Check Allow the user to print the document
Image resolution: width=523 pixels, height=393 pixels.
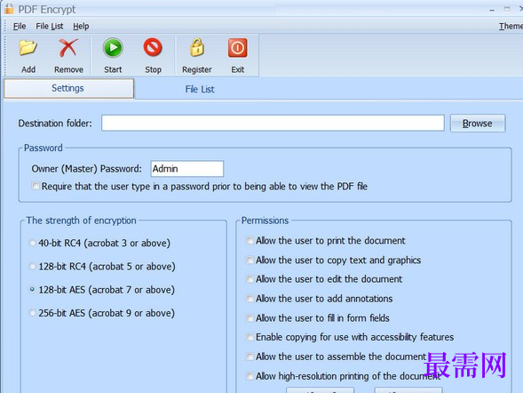250,241
